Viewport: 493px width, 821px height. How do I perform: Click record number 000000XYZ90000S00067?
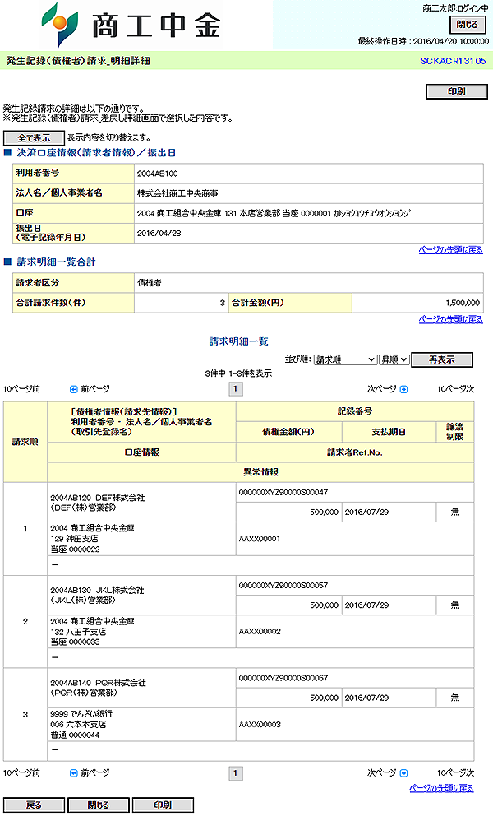(283, 679)
